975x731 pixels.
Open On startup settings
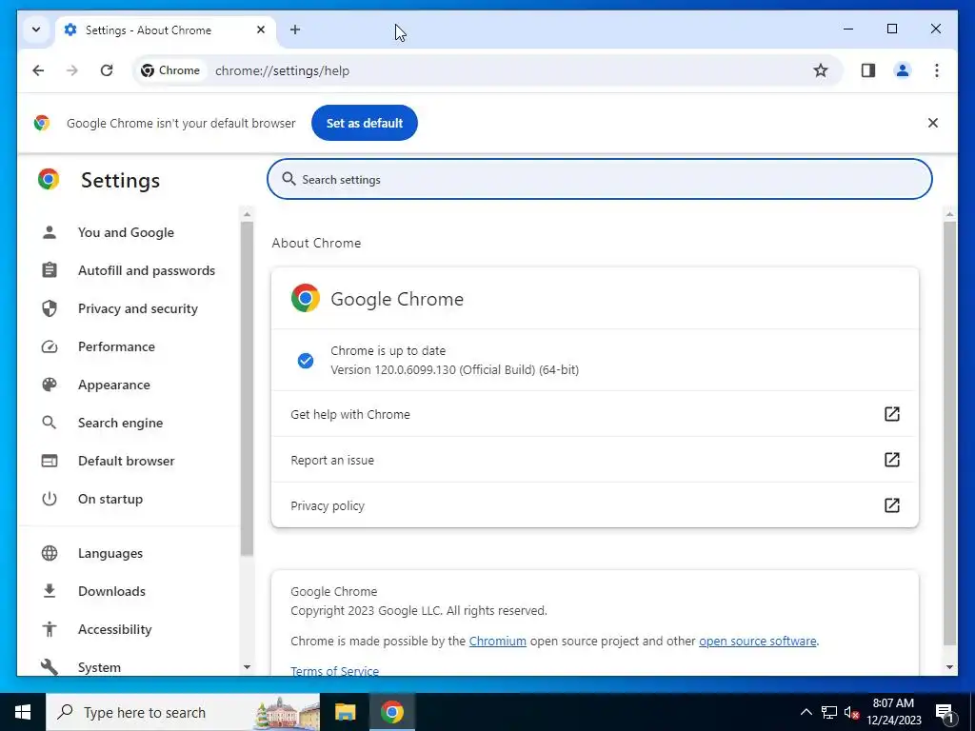(110, 499)
